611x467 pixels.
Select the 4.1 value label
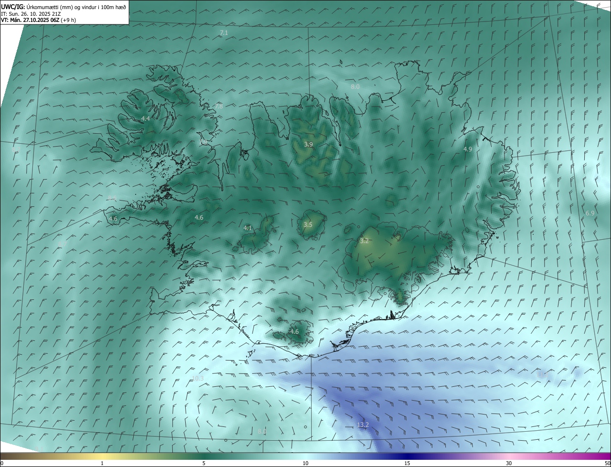pyautogui.click(x=248, y=228)
